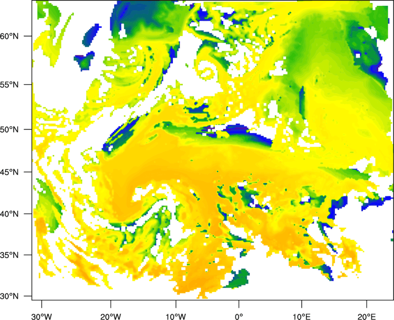394x320 pixels.
Task: Click the 10°E longitude label
Action: coord(301,317)
